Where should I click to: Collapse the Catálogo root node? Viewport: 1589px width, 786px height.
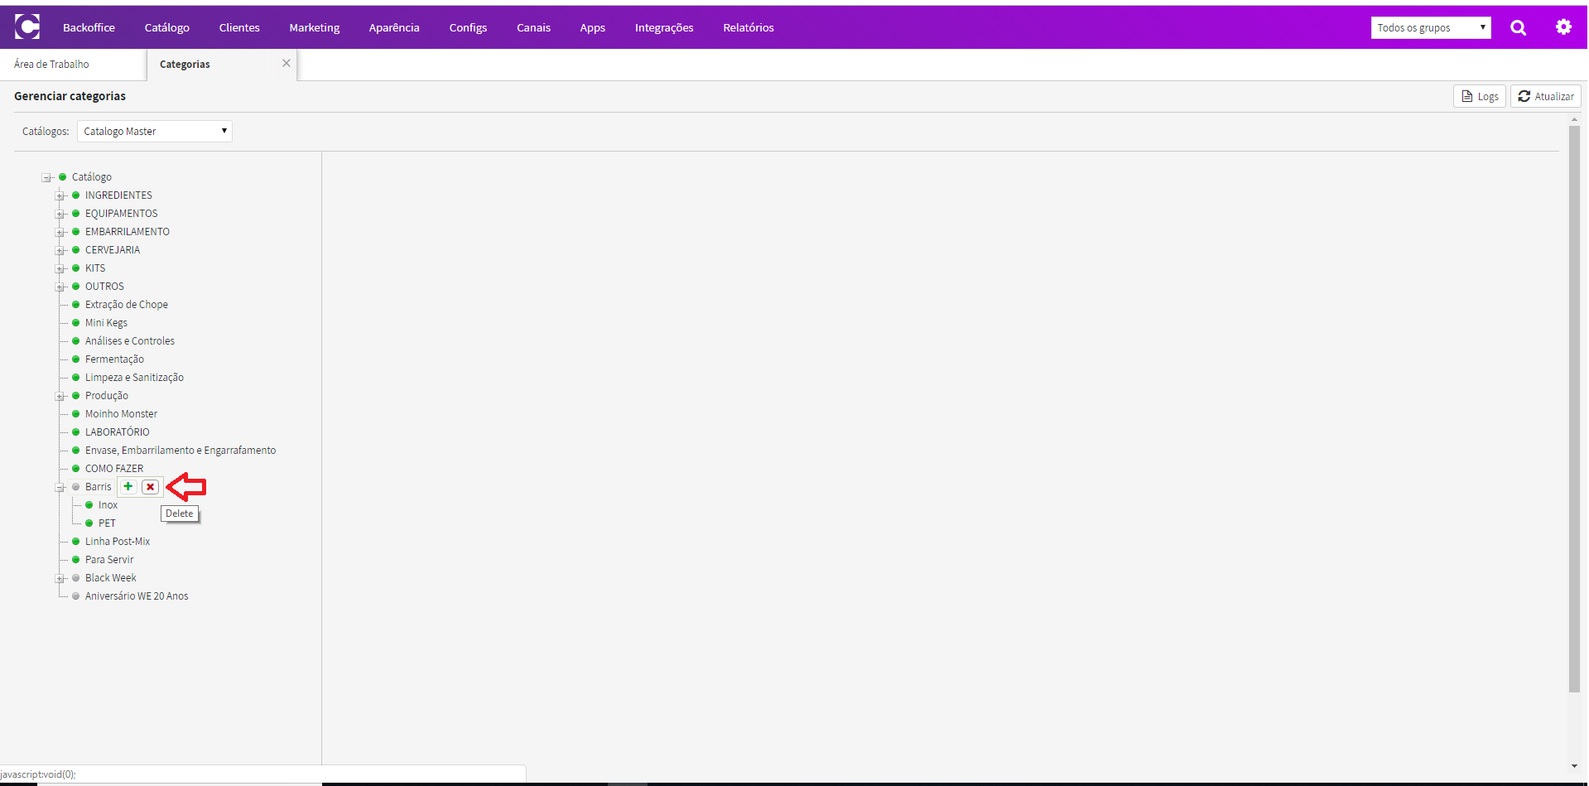[x=46, y=177]
